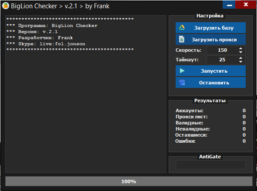Increase the Скорость value with up arrow
This screenshot has width=257, height=191.
240,49
